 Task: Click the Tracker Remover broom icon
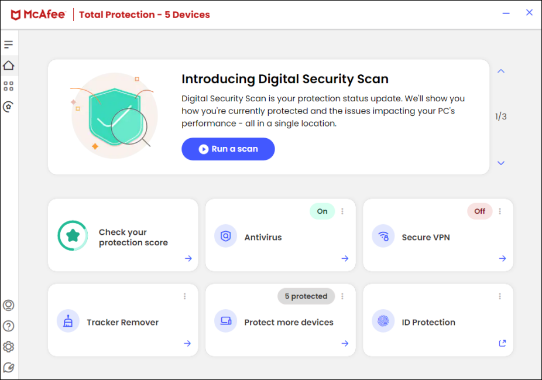pyautogui.click(x=68, y=321)
